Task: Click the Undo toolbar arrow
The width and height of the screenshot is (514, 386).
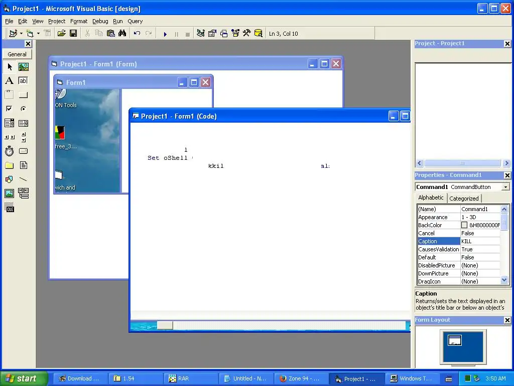Action: (x=137, y=34)
